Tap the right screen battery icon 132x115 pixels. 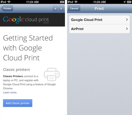(129, 2)
